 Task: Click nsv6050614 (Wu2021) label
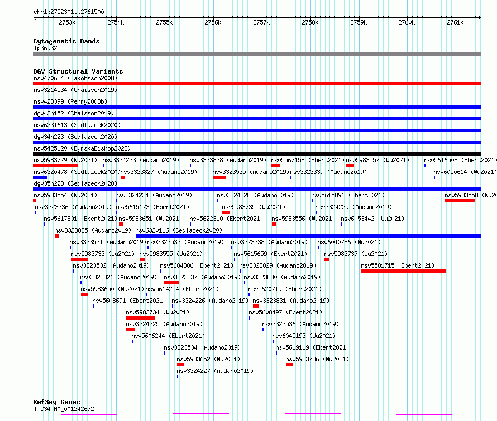point(465,172)
